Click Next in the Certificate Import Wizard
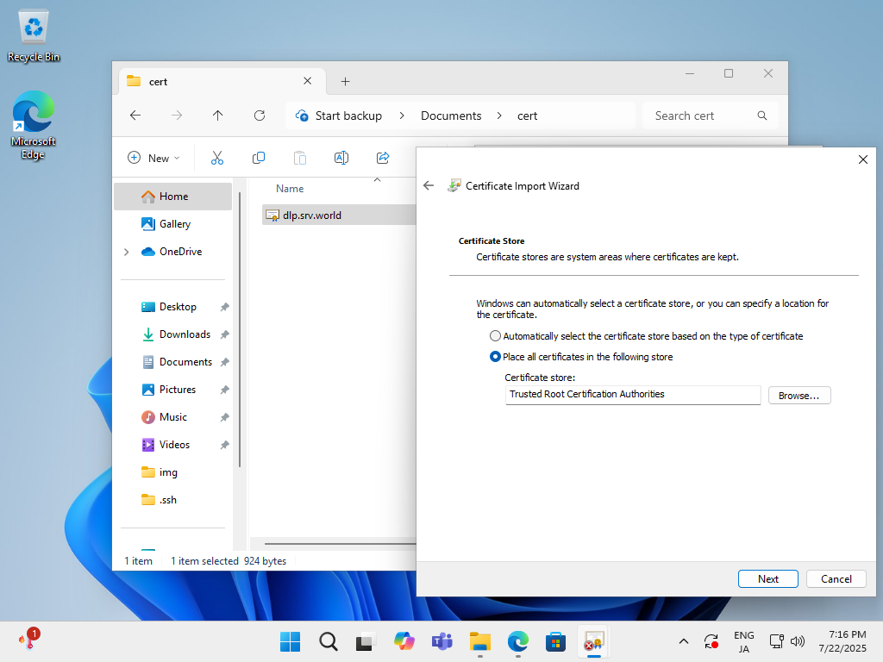 [767, 578]
